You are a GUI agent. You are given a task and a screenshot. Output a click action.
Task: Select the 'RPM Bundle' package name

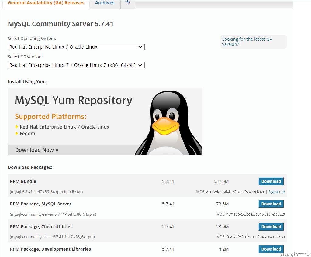pos(23,181)
